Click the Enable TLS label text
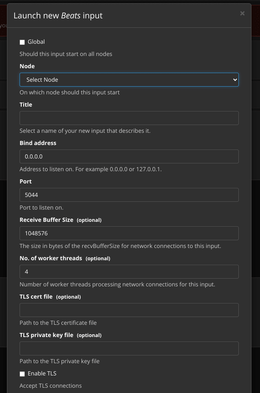The height and width of the screenshot is (393, 260). tap(42, 373)
